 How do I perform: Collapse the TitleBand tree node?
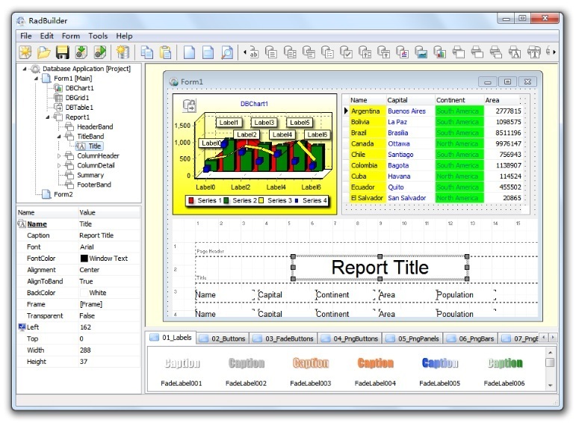point(59,137)
